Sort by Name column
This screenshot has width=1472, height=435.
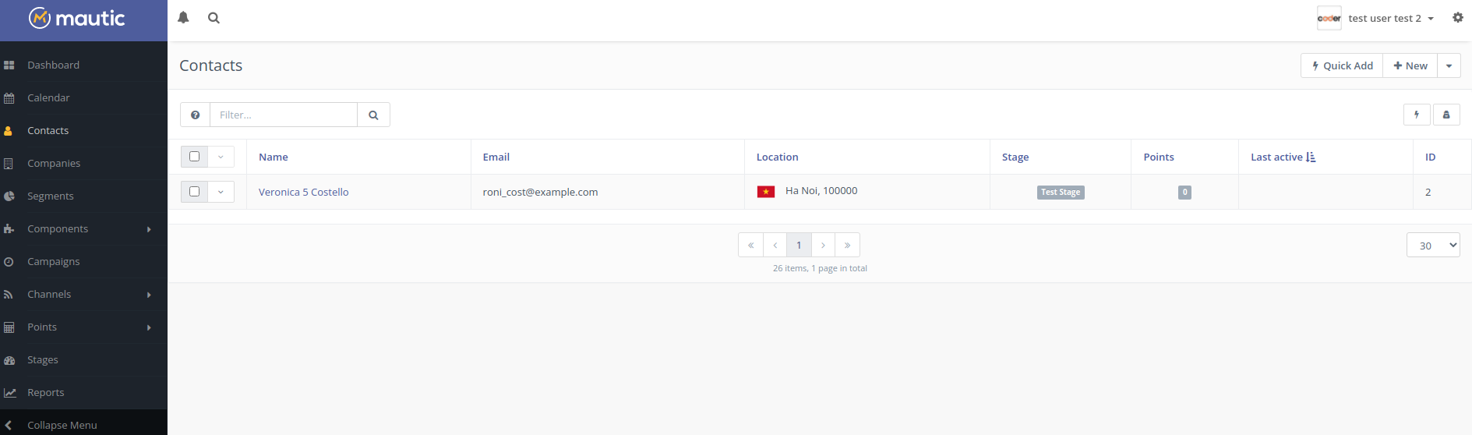click(x=274, y=157)
